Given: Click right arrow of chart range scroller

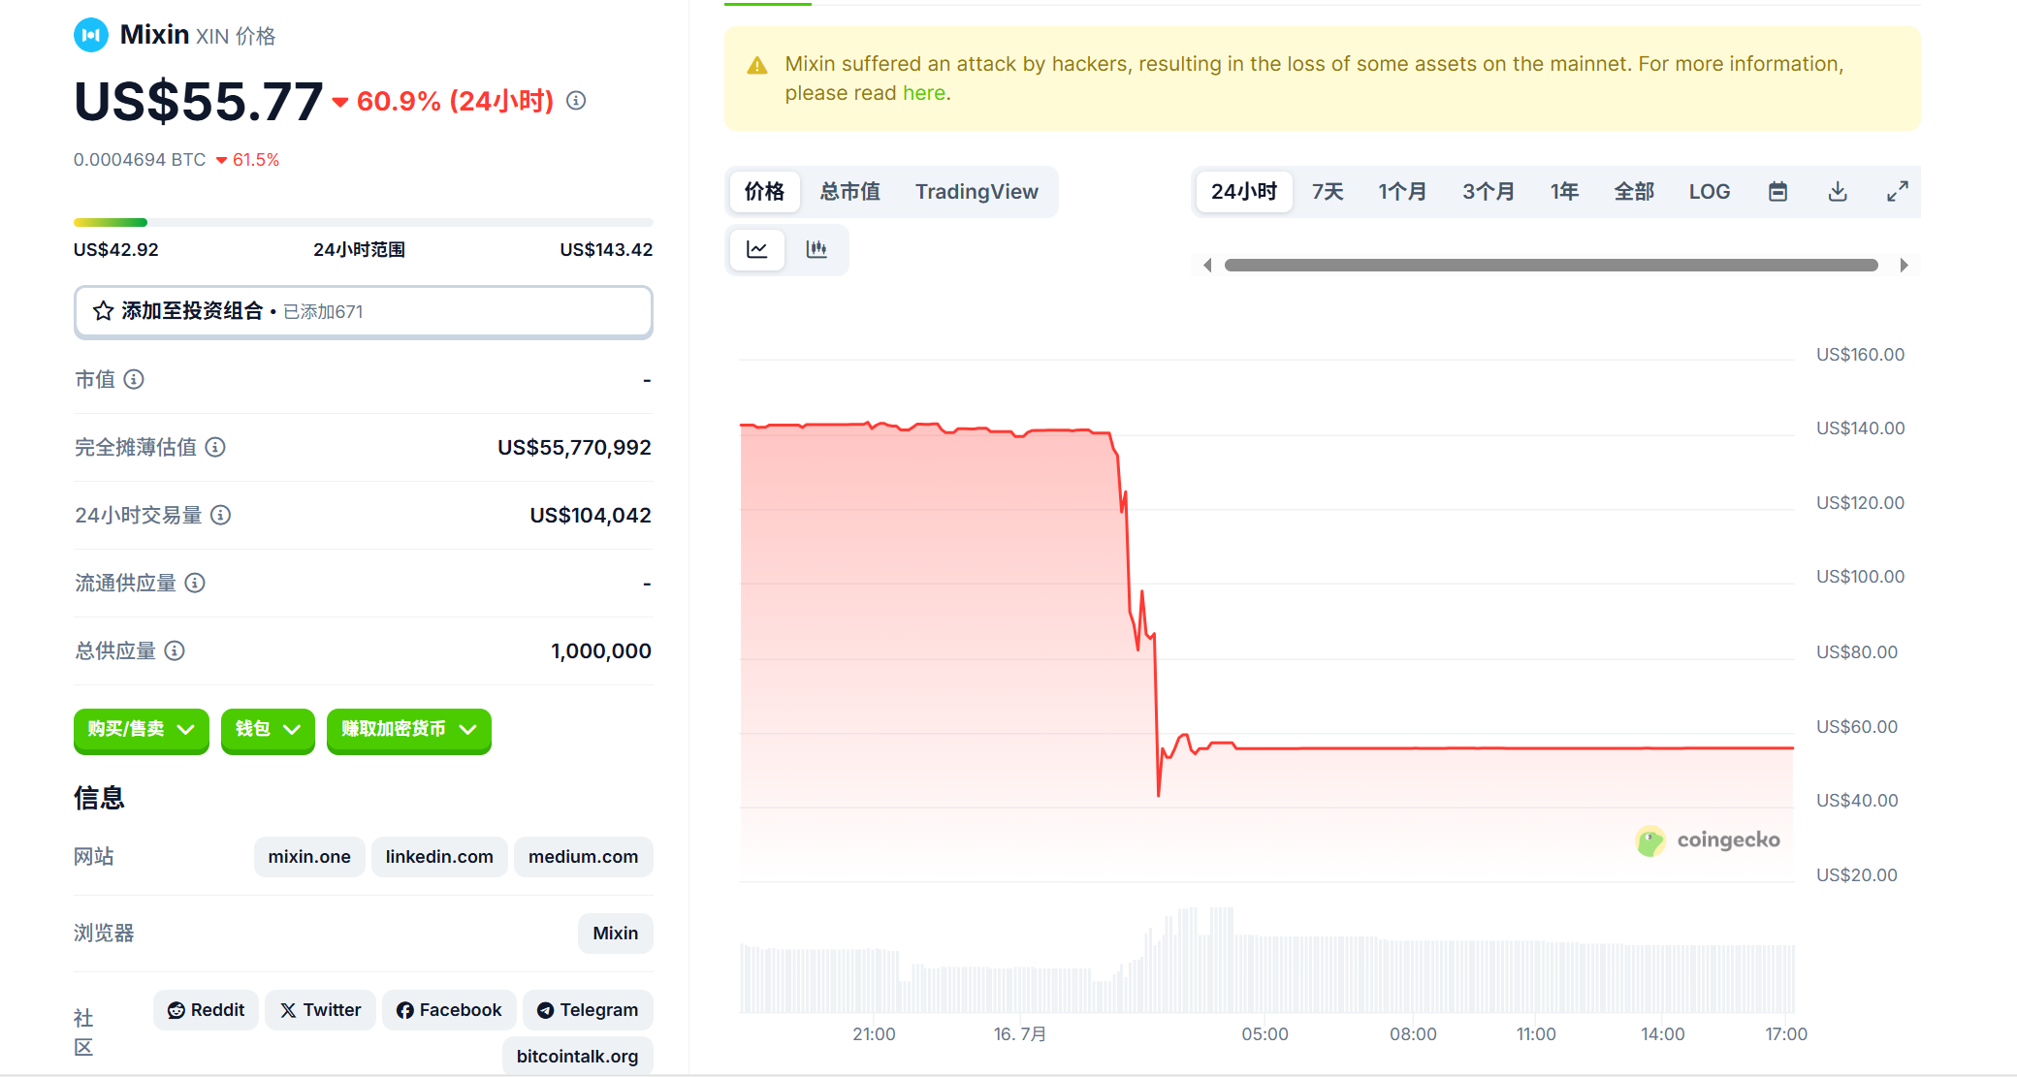Looking at the screenshot, I should [x=1904, y=266].
